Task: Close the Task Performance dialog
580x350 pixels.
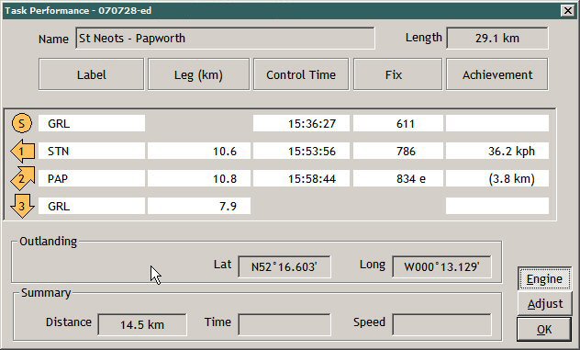Action: [x=567, y=11]
